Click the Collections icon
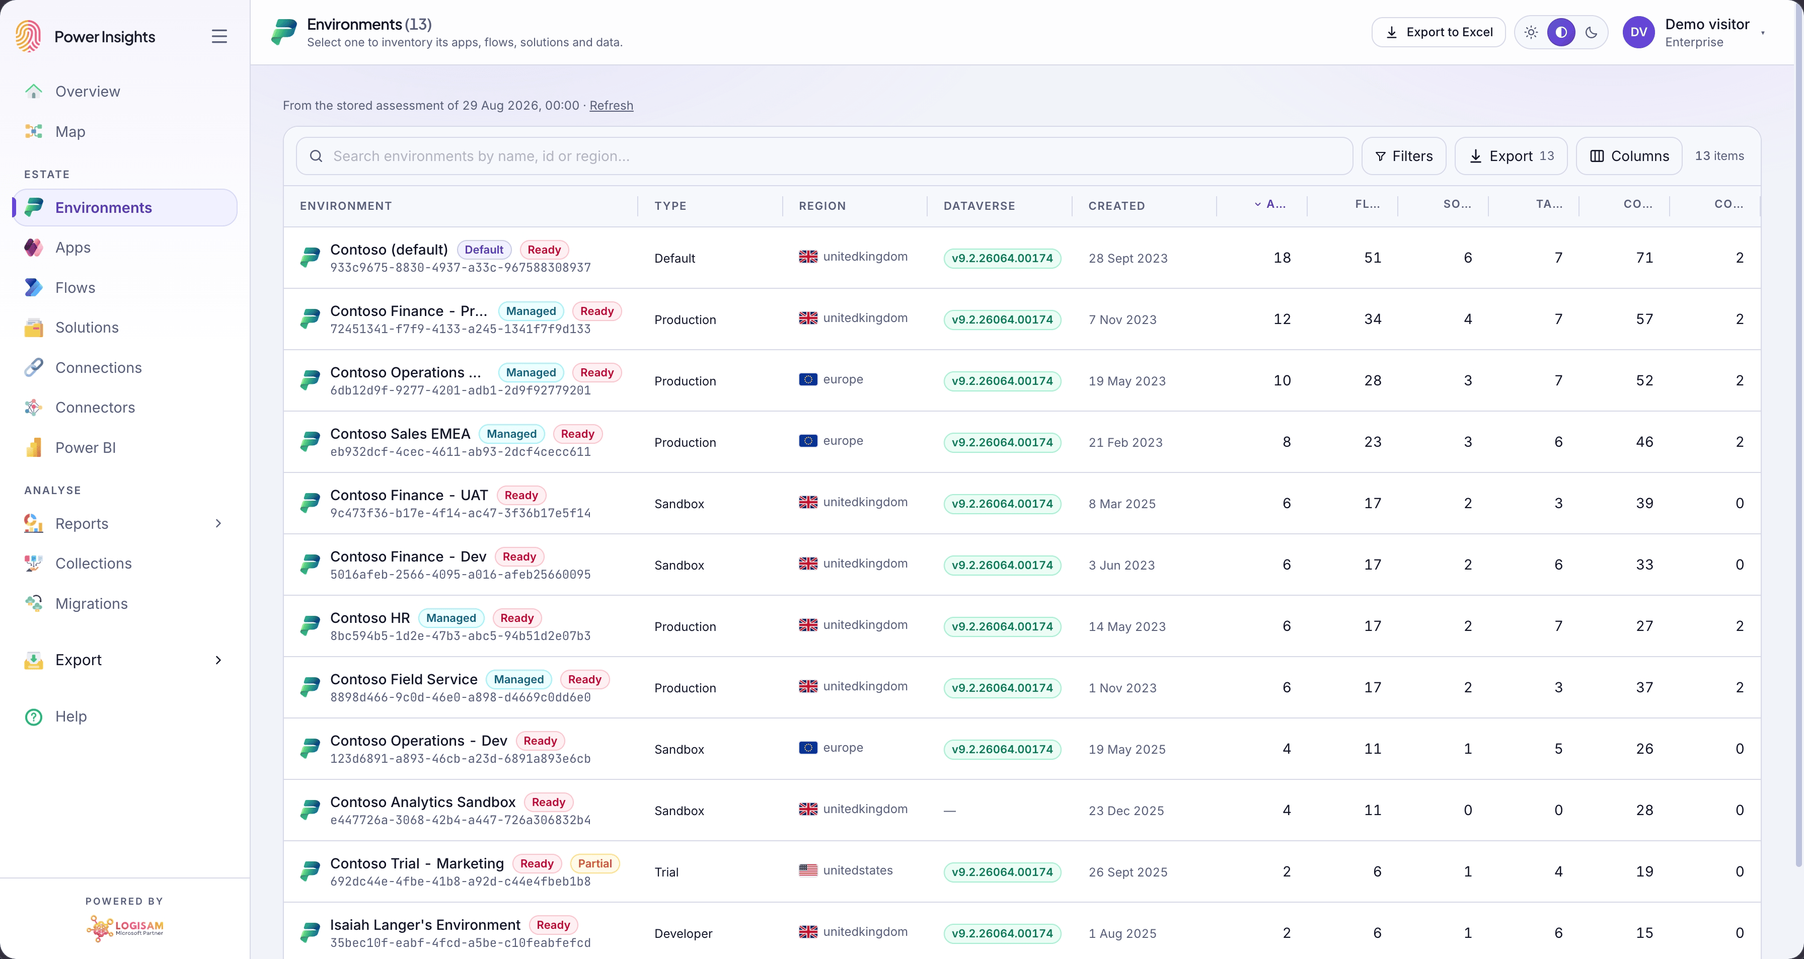Image resolution: width=1804 pixels, height=959 pixels. [x=34, y=564]
